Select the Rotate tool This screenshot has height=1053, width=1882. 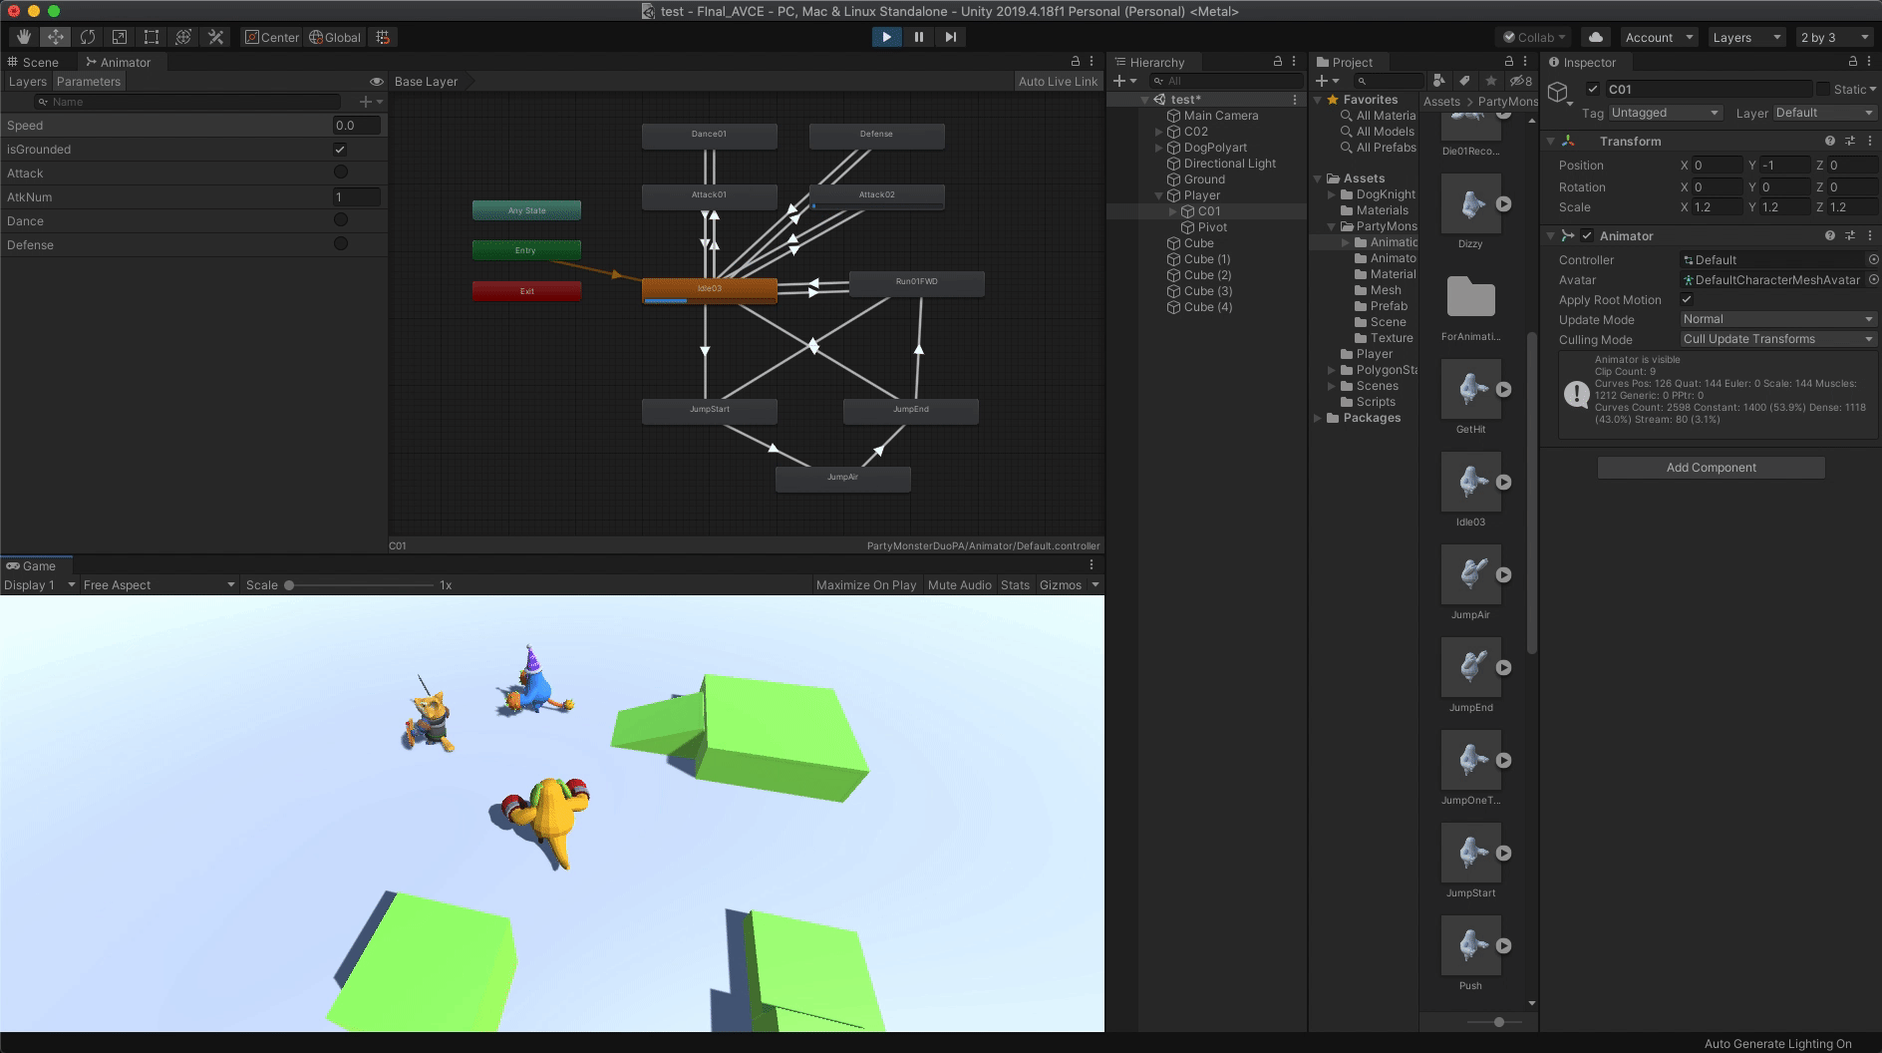point(88,37)
